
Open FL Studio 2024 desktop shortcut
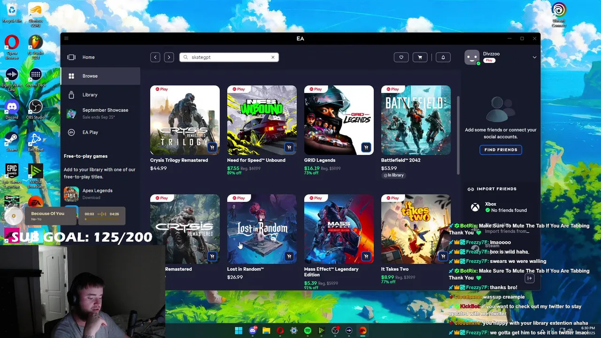[x=36, y=47]
